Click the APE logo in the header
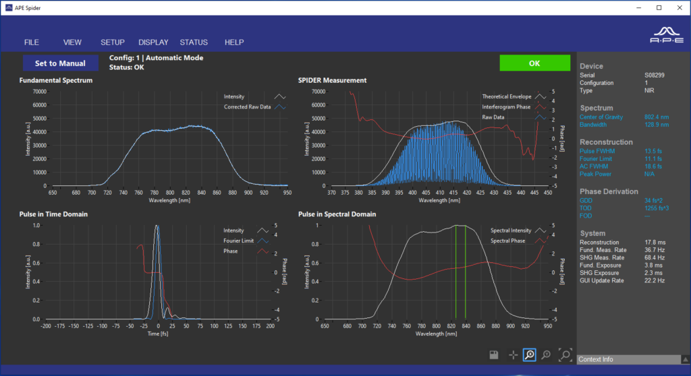This screenshot has height=376, width=691. pyautogui.click(x=667, y=35)
